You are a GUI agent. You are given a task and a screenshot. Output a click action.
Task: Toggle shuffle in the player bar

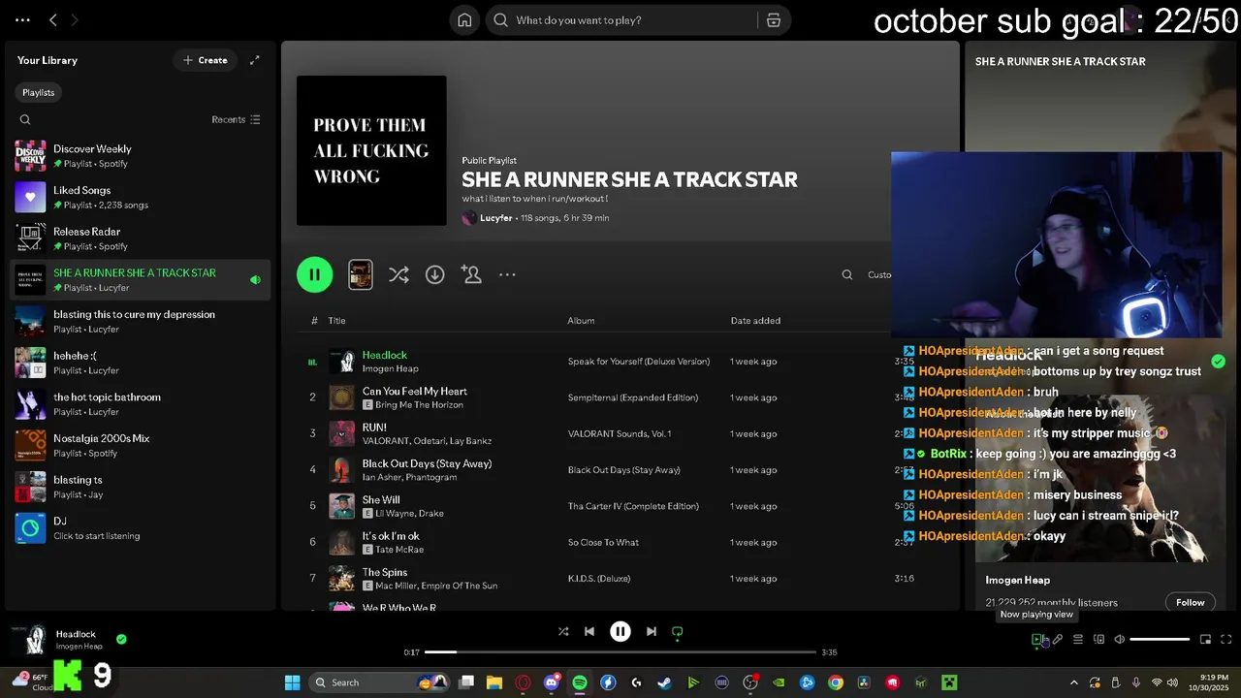(563, 631)
